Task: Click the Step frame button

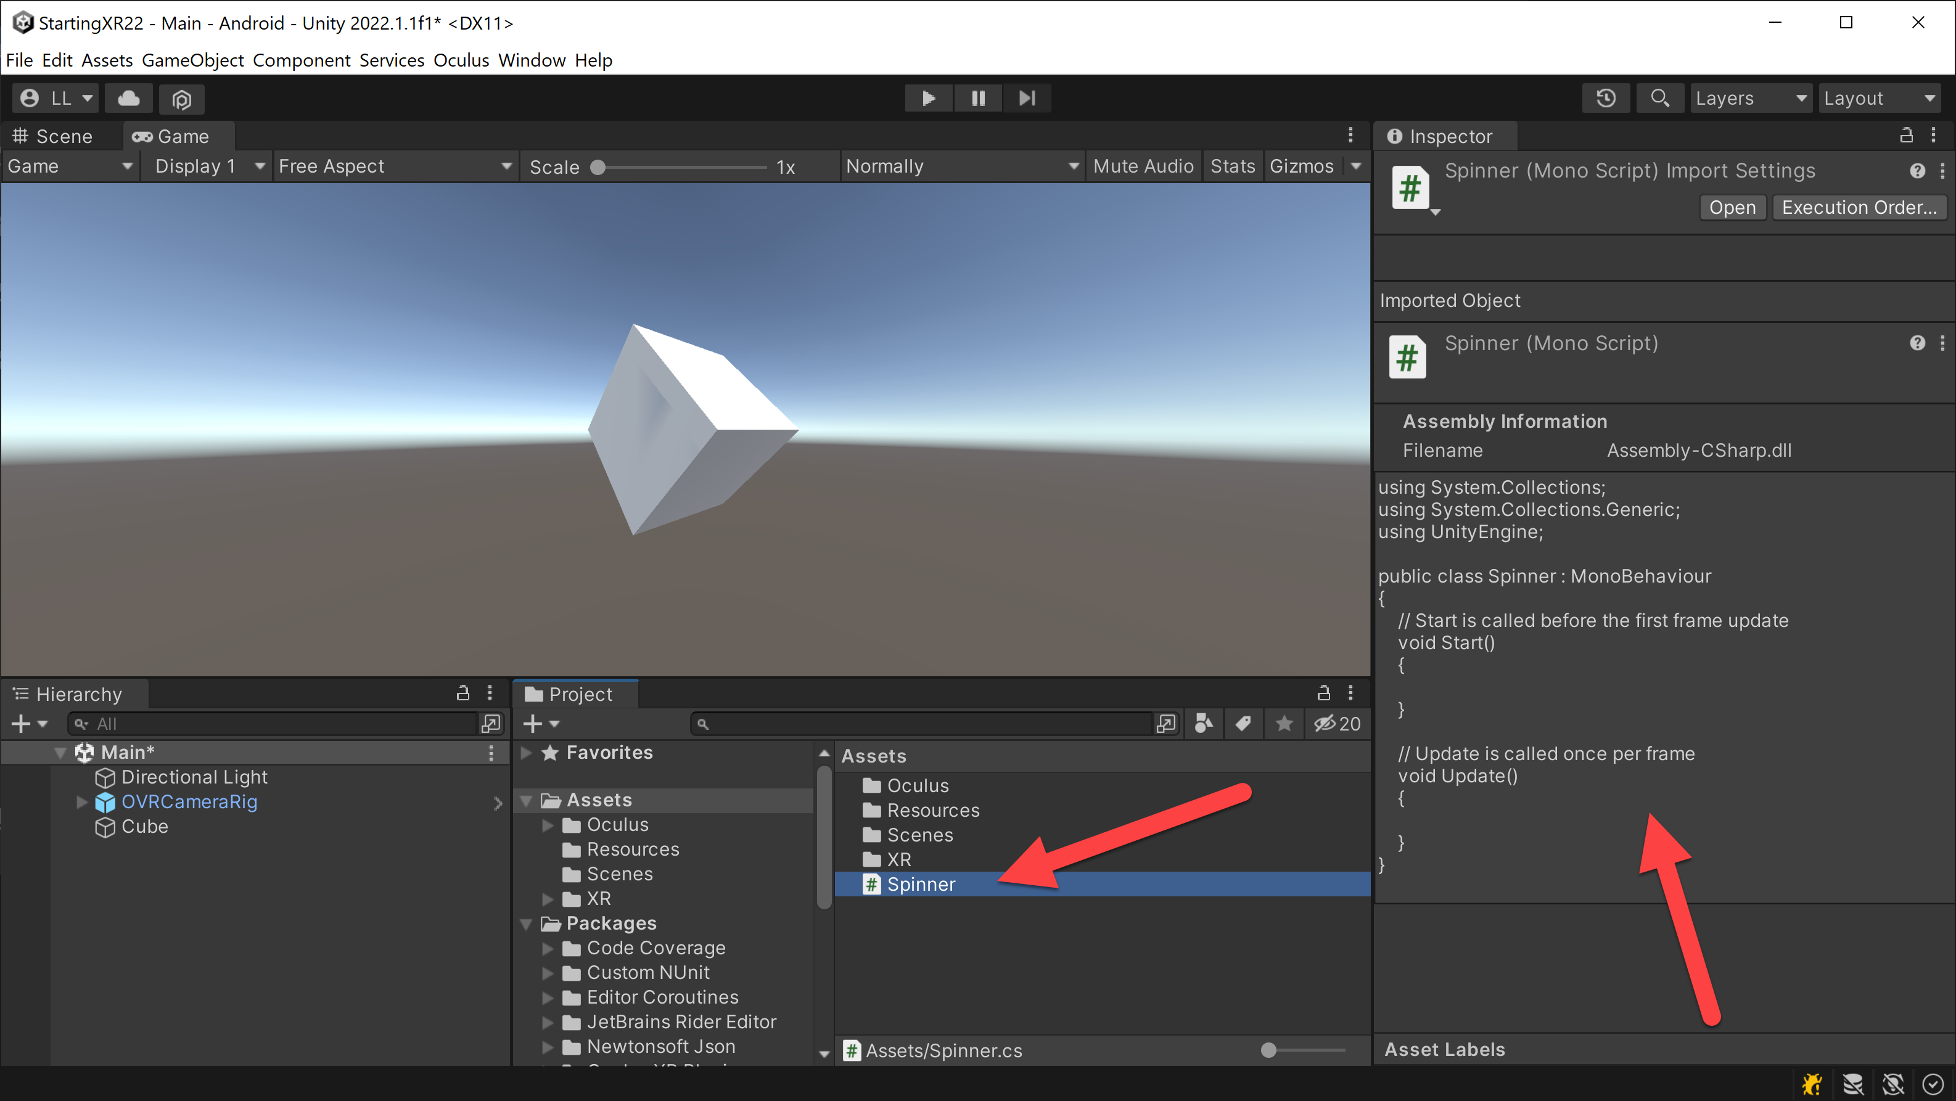Action: pos(1027,98)
